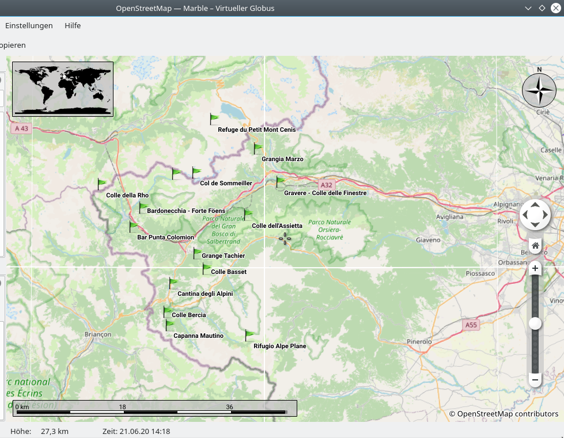
Task: Pan the map south with the down arrow
Action: (x=535, y=225)
